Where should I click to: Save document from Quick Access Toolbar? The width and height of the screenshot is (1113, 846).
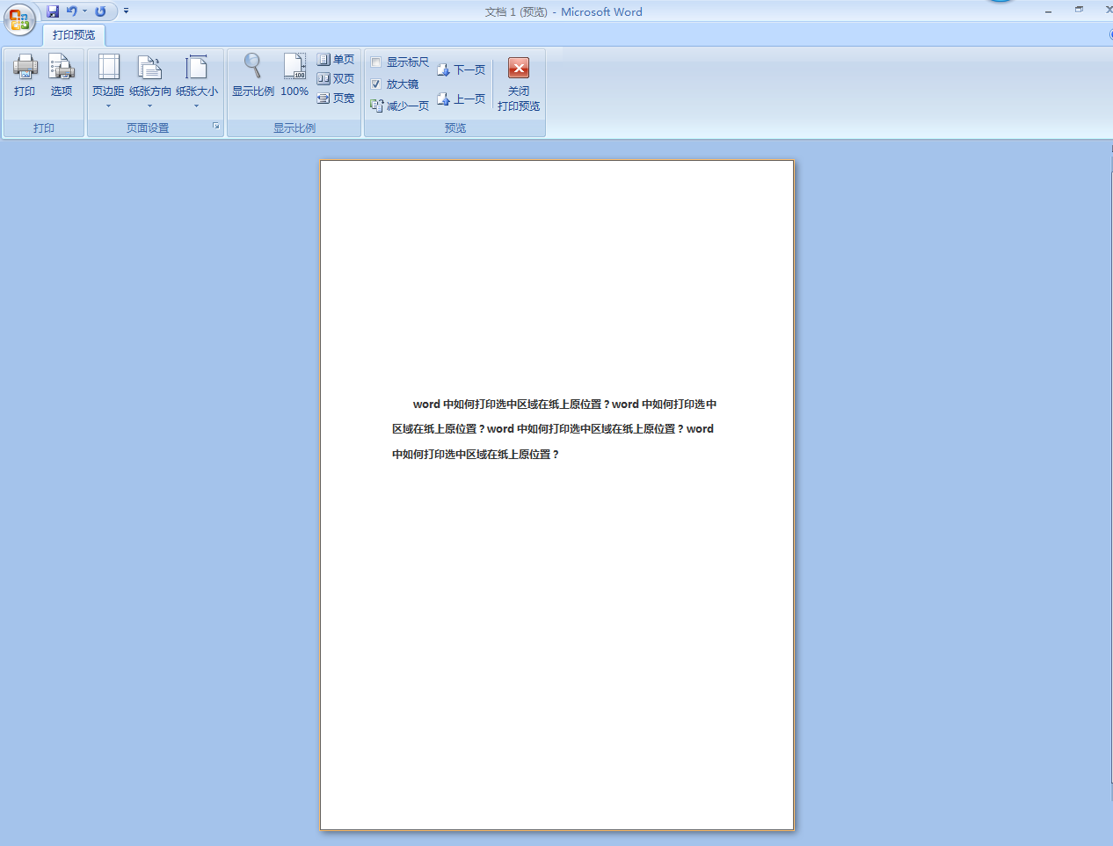tap(53, 11)
